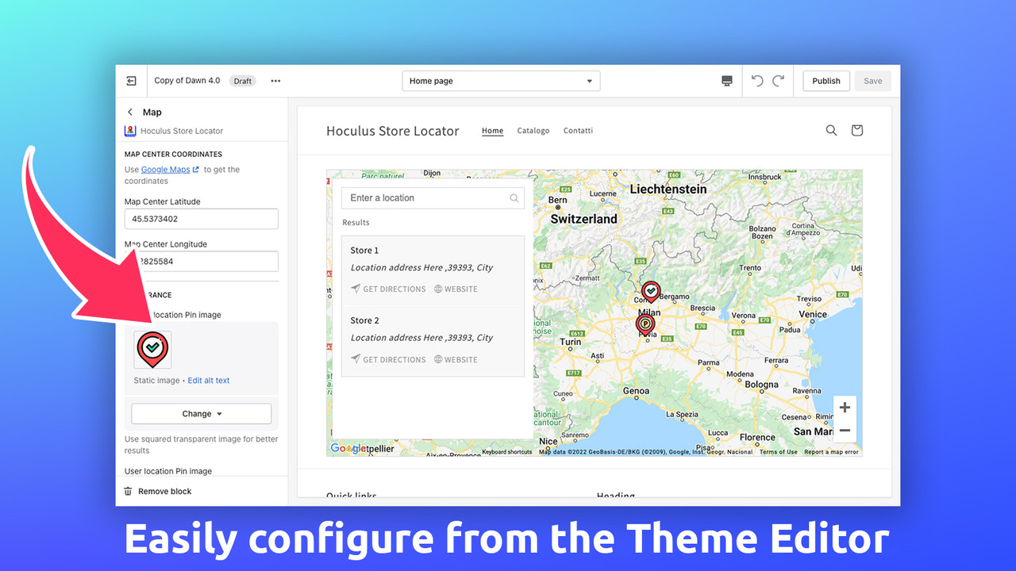1016x571 pixels.
Task: Open the Change image dropdown
Action: [x=201, y=413]
